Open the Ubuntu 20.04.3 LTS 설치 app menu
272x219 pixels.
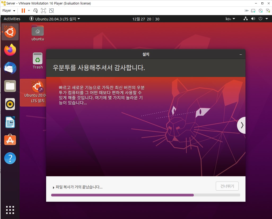[x=55, y=19]
